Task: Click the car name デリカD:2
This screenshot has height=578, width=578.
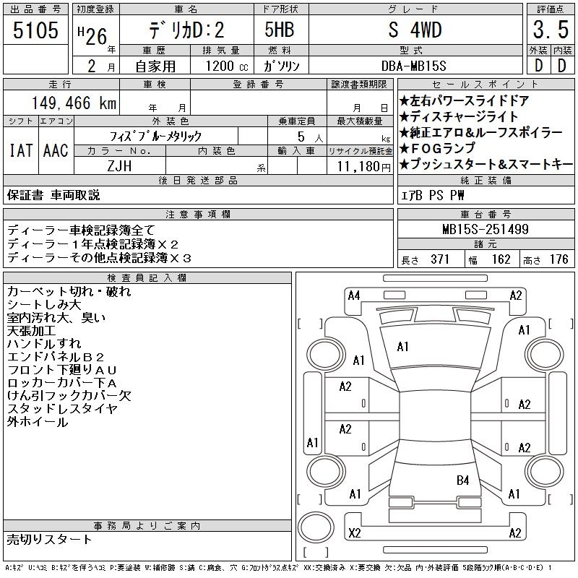Action: point(186,30)
